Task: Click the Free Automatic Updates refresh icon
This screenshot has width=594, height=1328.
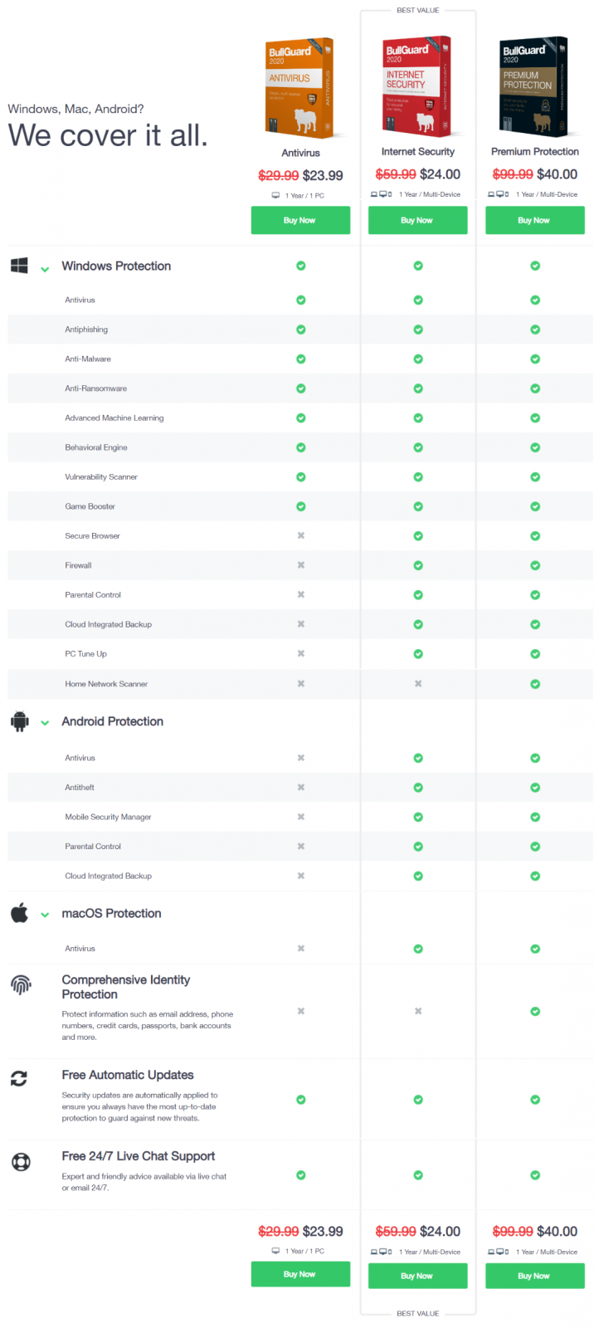Action: pyautogui.click(x=19, y=1078)
